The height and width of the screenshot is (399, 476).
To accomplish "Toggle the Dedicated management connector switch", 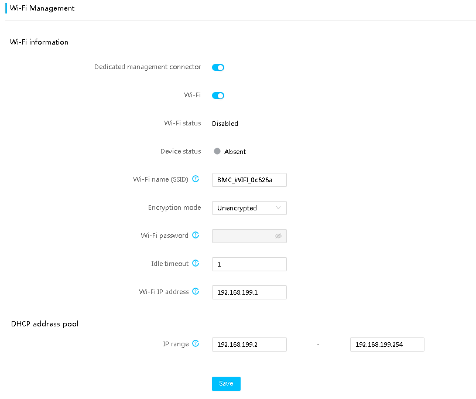I will [x=218, y=67].
